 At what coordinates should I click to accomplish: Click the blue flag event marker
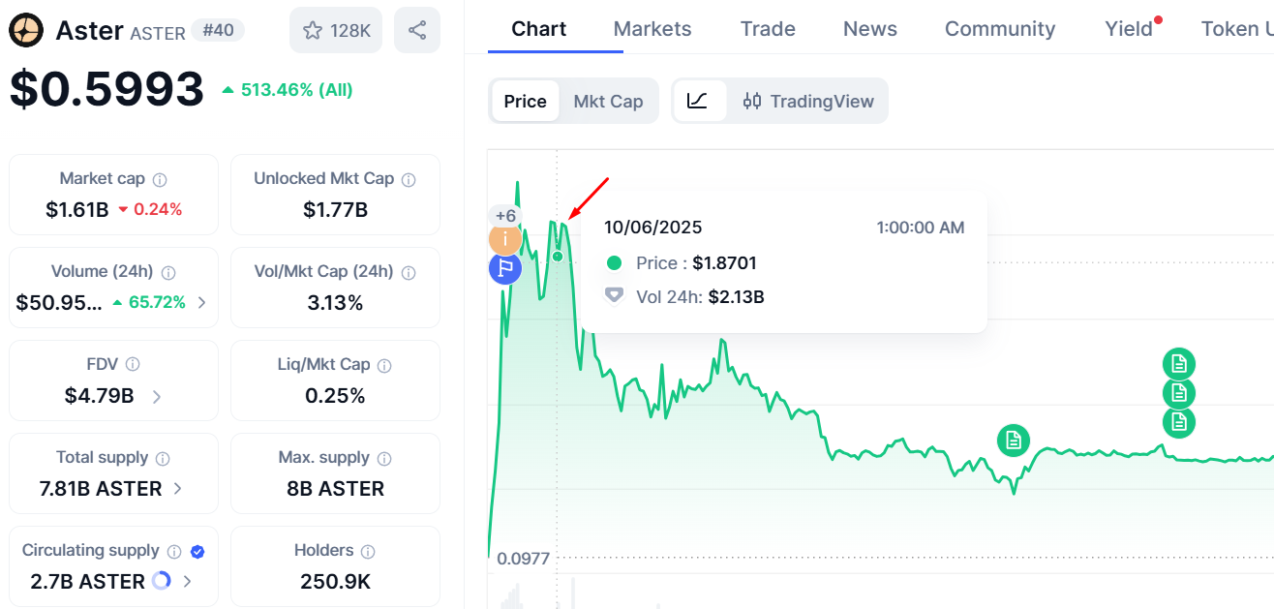click(505, 268)
